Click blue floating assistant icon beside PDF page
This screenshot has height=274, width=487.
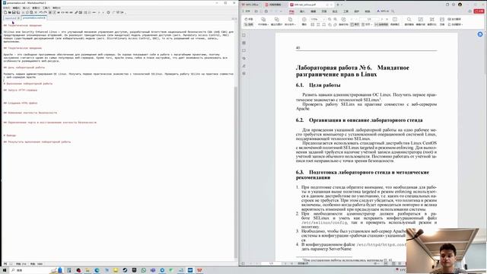click(480, 34)
